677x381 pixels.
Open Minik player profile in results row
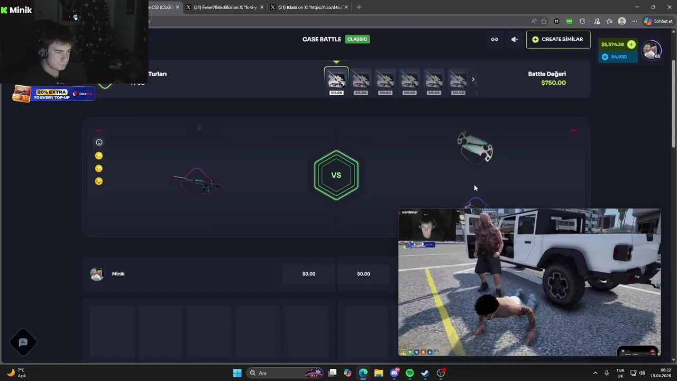coord(107,274)
